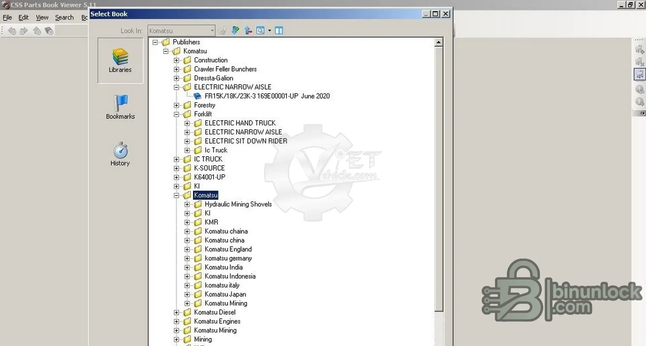Click the tree scrollbar up arrow
The image size is (646, 346).
[438, 42]
